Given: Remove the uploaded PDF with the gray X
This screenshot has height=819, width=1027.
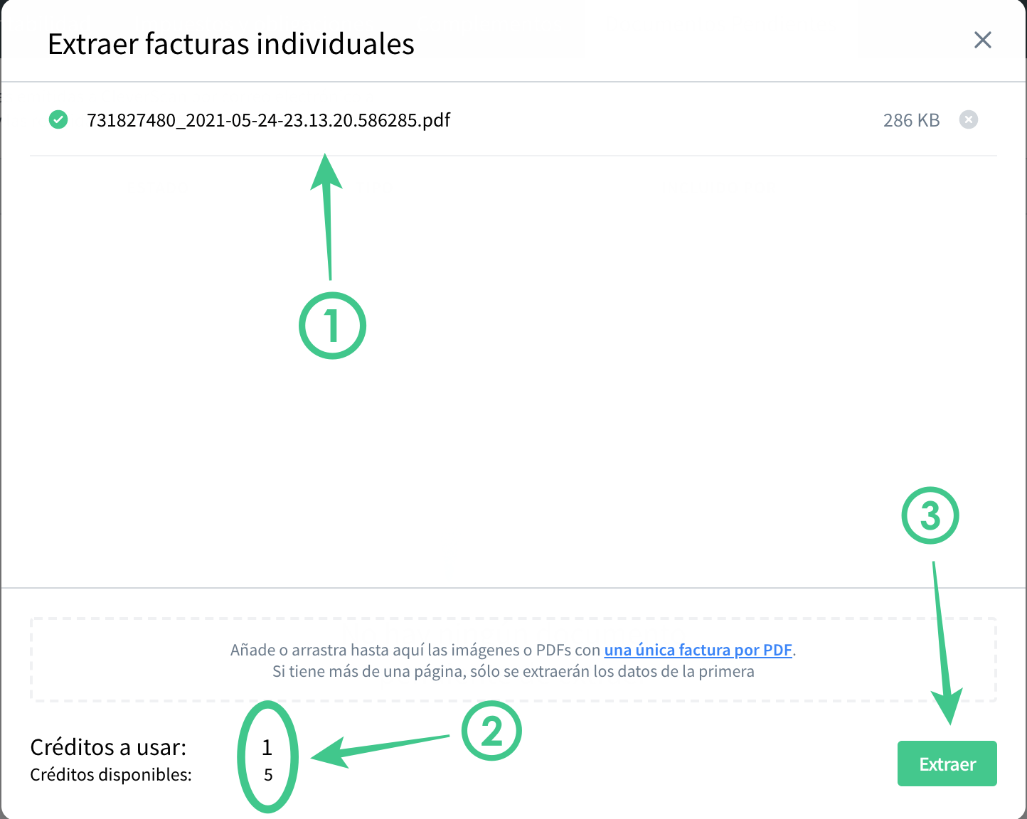Looking at the screenshot, I should click(968, 119).
